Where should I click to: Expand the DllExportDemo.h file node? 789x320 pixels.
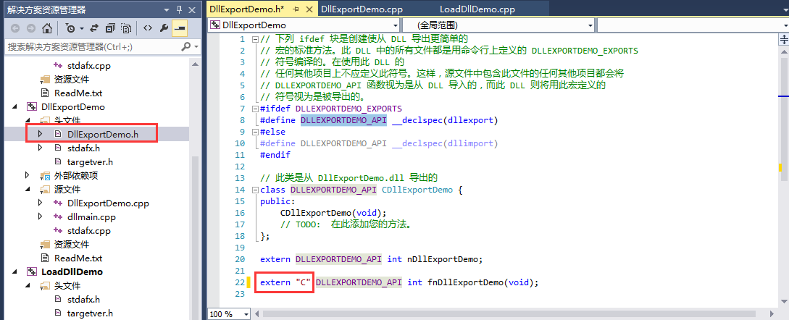point(41,135)
